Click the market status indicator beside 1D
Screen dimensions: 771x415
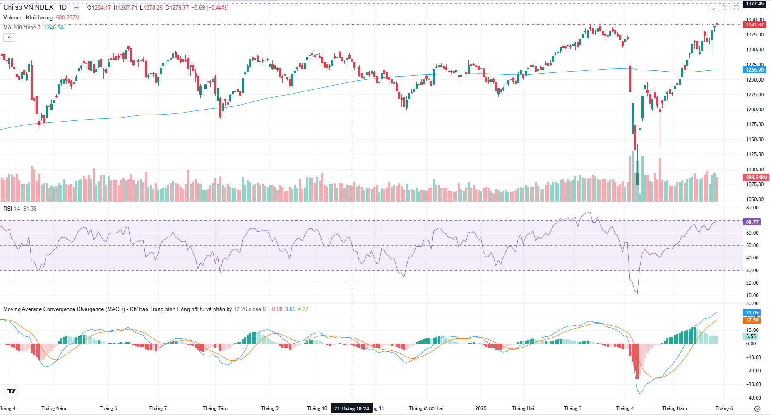coord(77,7)
